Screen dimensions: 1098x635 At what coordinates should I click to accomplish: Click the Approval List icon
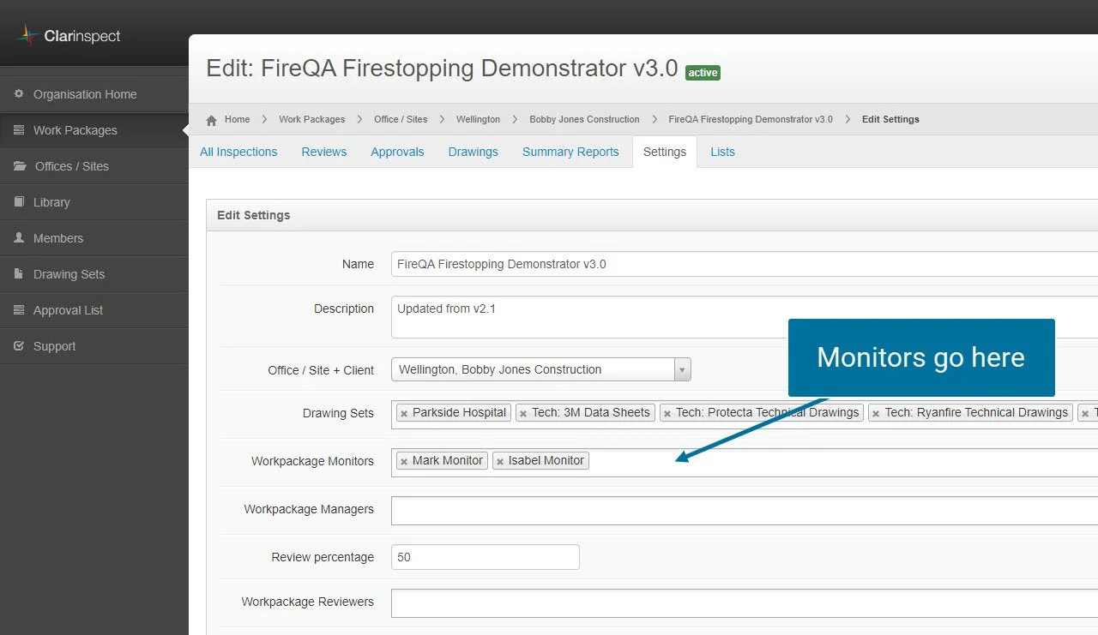click(19, 309)
